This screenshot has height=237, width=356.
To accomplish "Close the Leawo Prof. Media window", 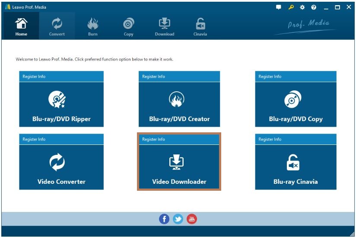I will [349, 7].
